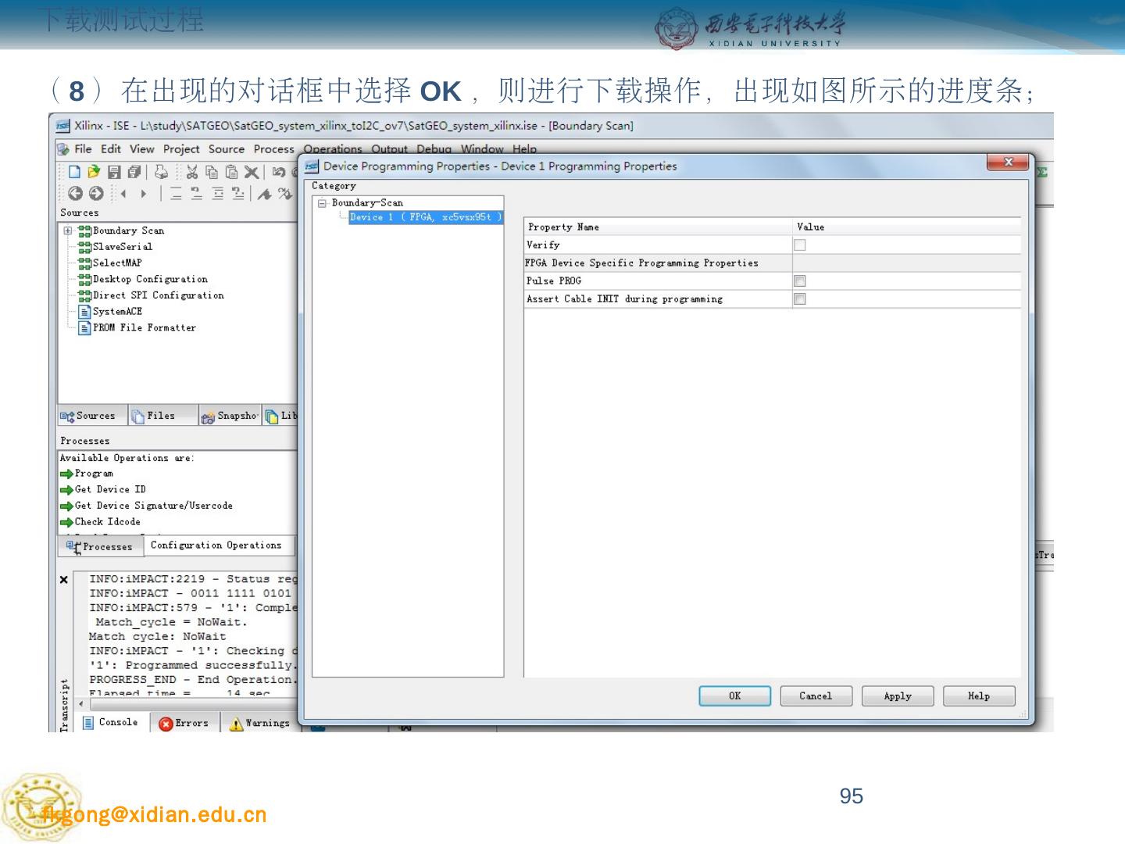Click the Property Name column header

coord(659,227)
